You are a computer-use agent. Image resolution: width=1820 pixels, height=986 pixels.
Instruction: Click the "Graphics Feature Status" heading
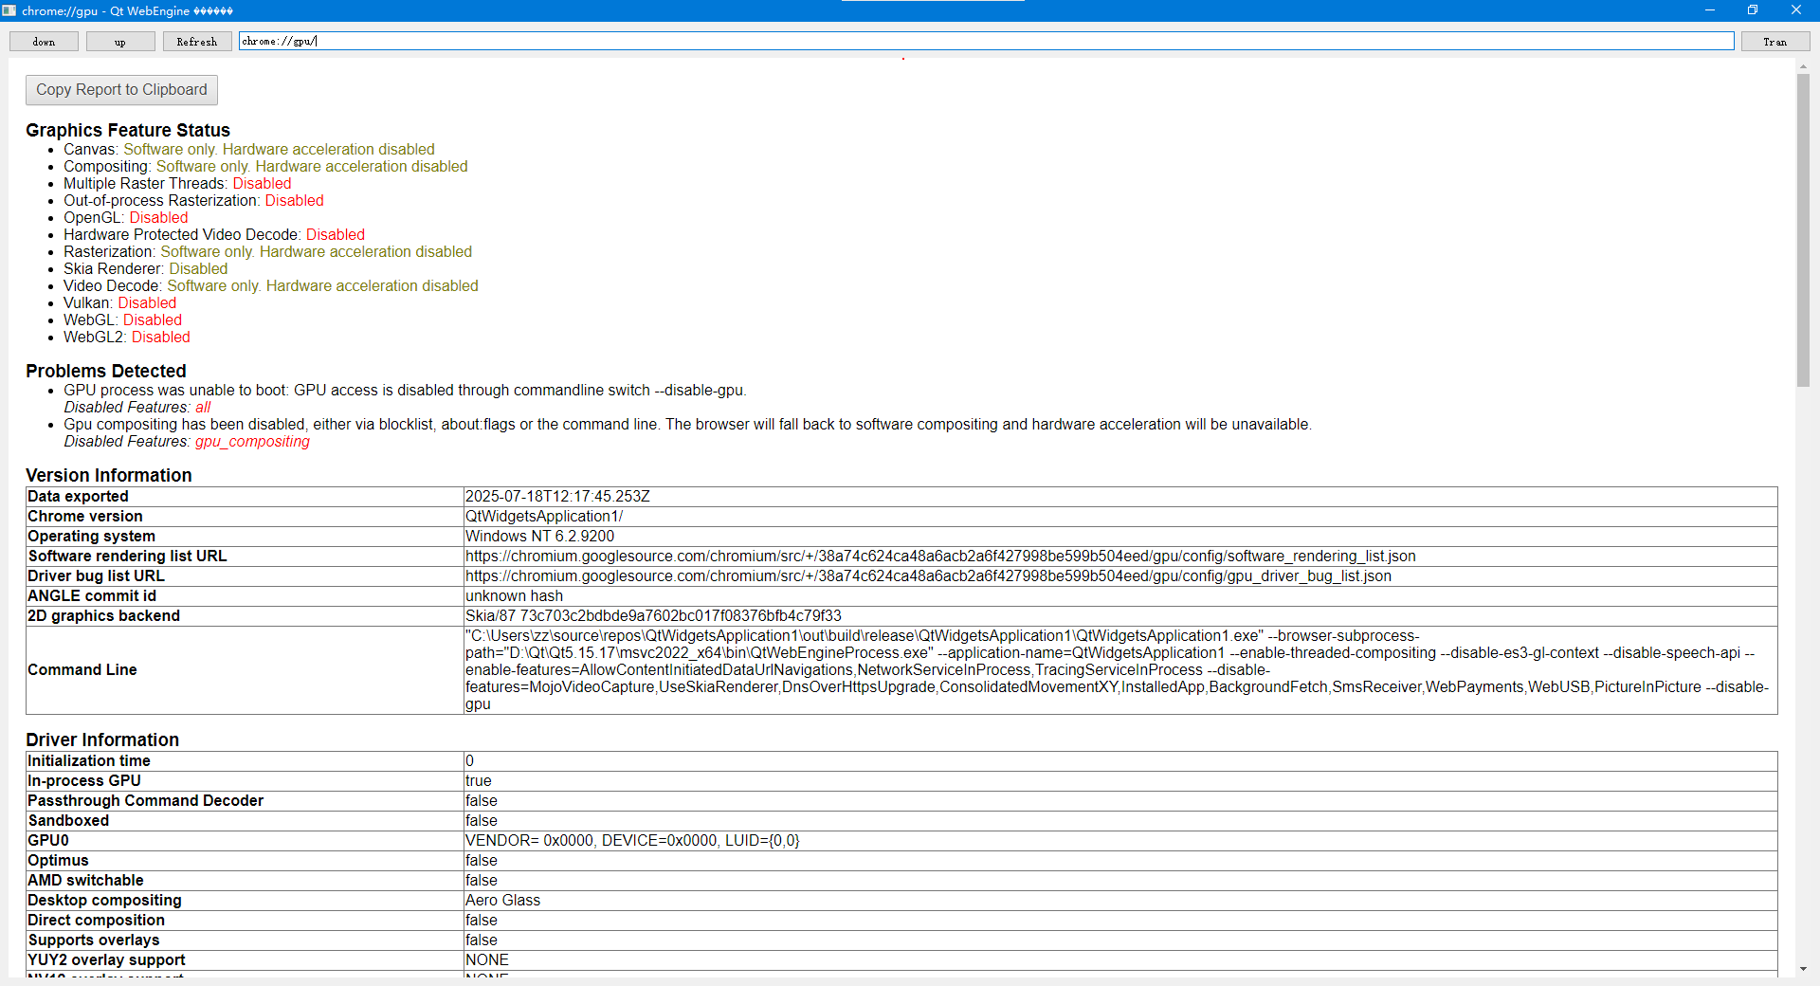coord(128,130)
